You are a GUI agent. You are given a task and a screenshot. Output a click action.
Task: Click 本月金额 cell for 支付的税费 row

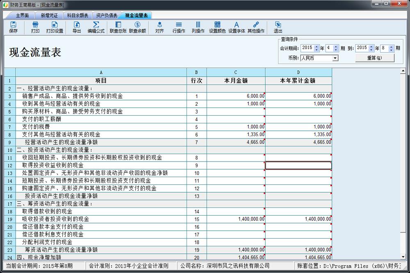pyautogui.click(x=236, y=127)
